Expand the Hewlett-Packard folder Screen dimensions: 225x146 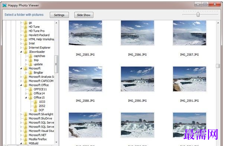point(21,35)
